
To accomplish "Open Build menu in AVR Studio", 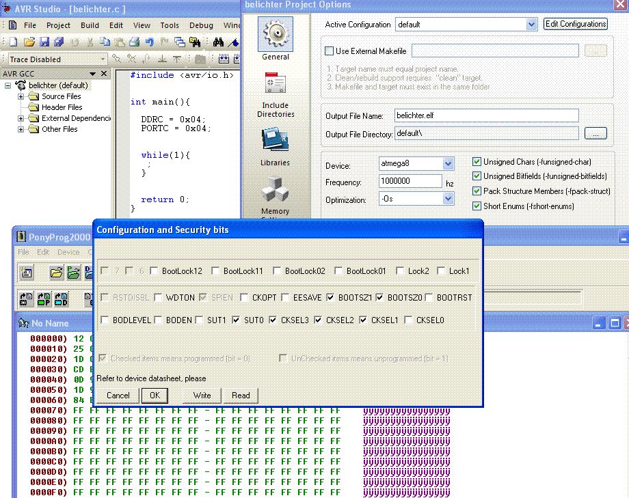I will tap(90, 25).
